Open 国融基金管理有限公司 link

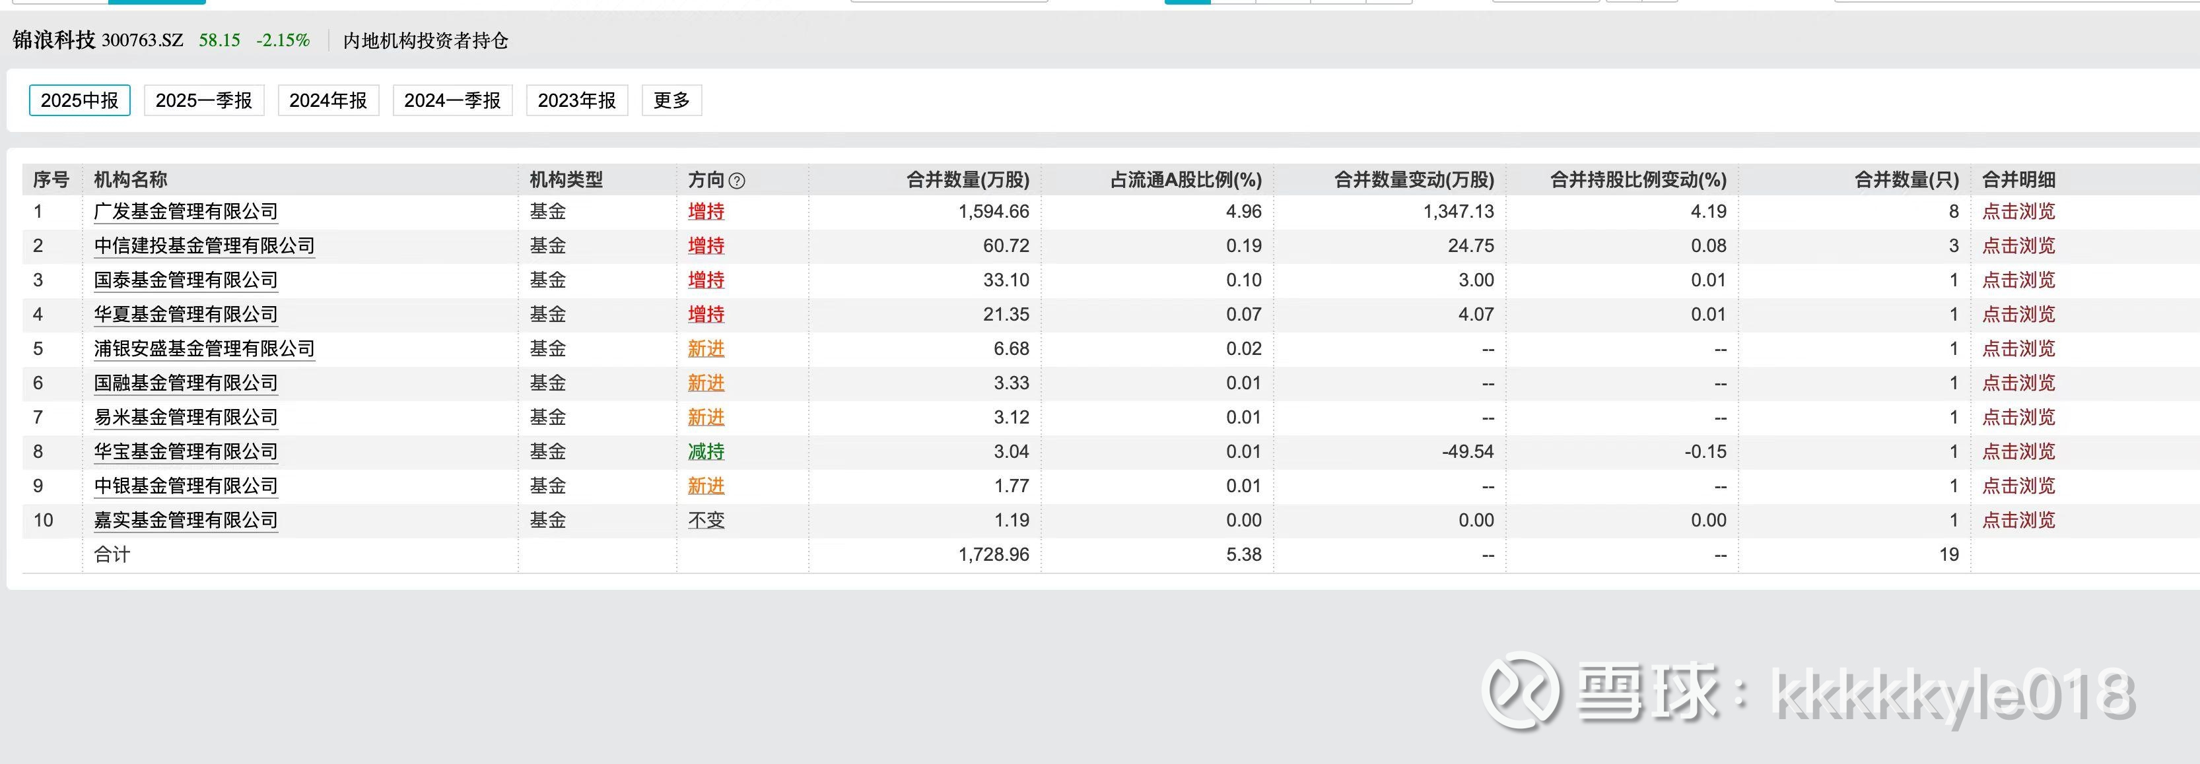coord(186,383)
